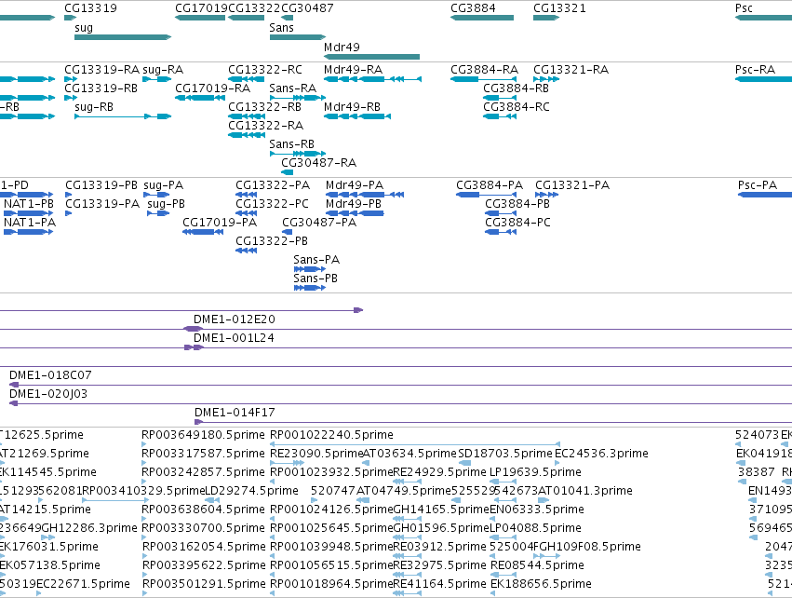Click transcript Sans-RB glyph
792x598 pixels.
pos(298,153)
